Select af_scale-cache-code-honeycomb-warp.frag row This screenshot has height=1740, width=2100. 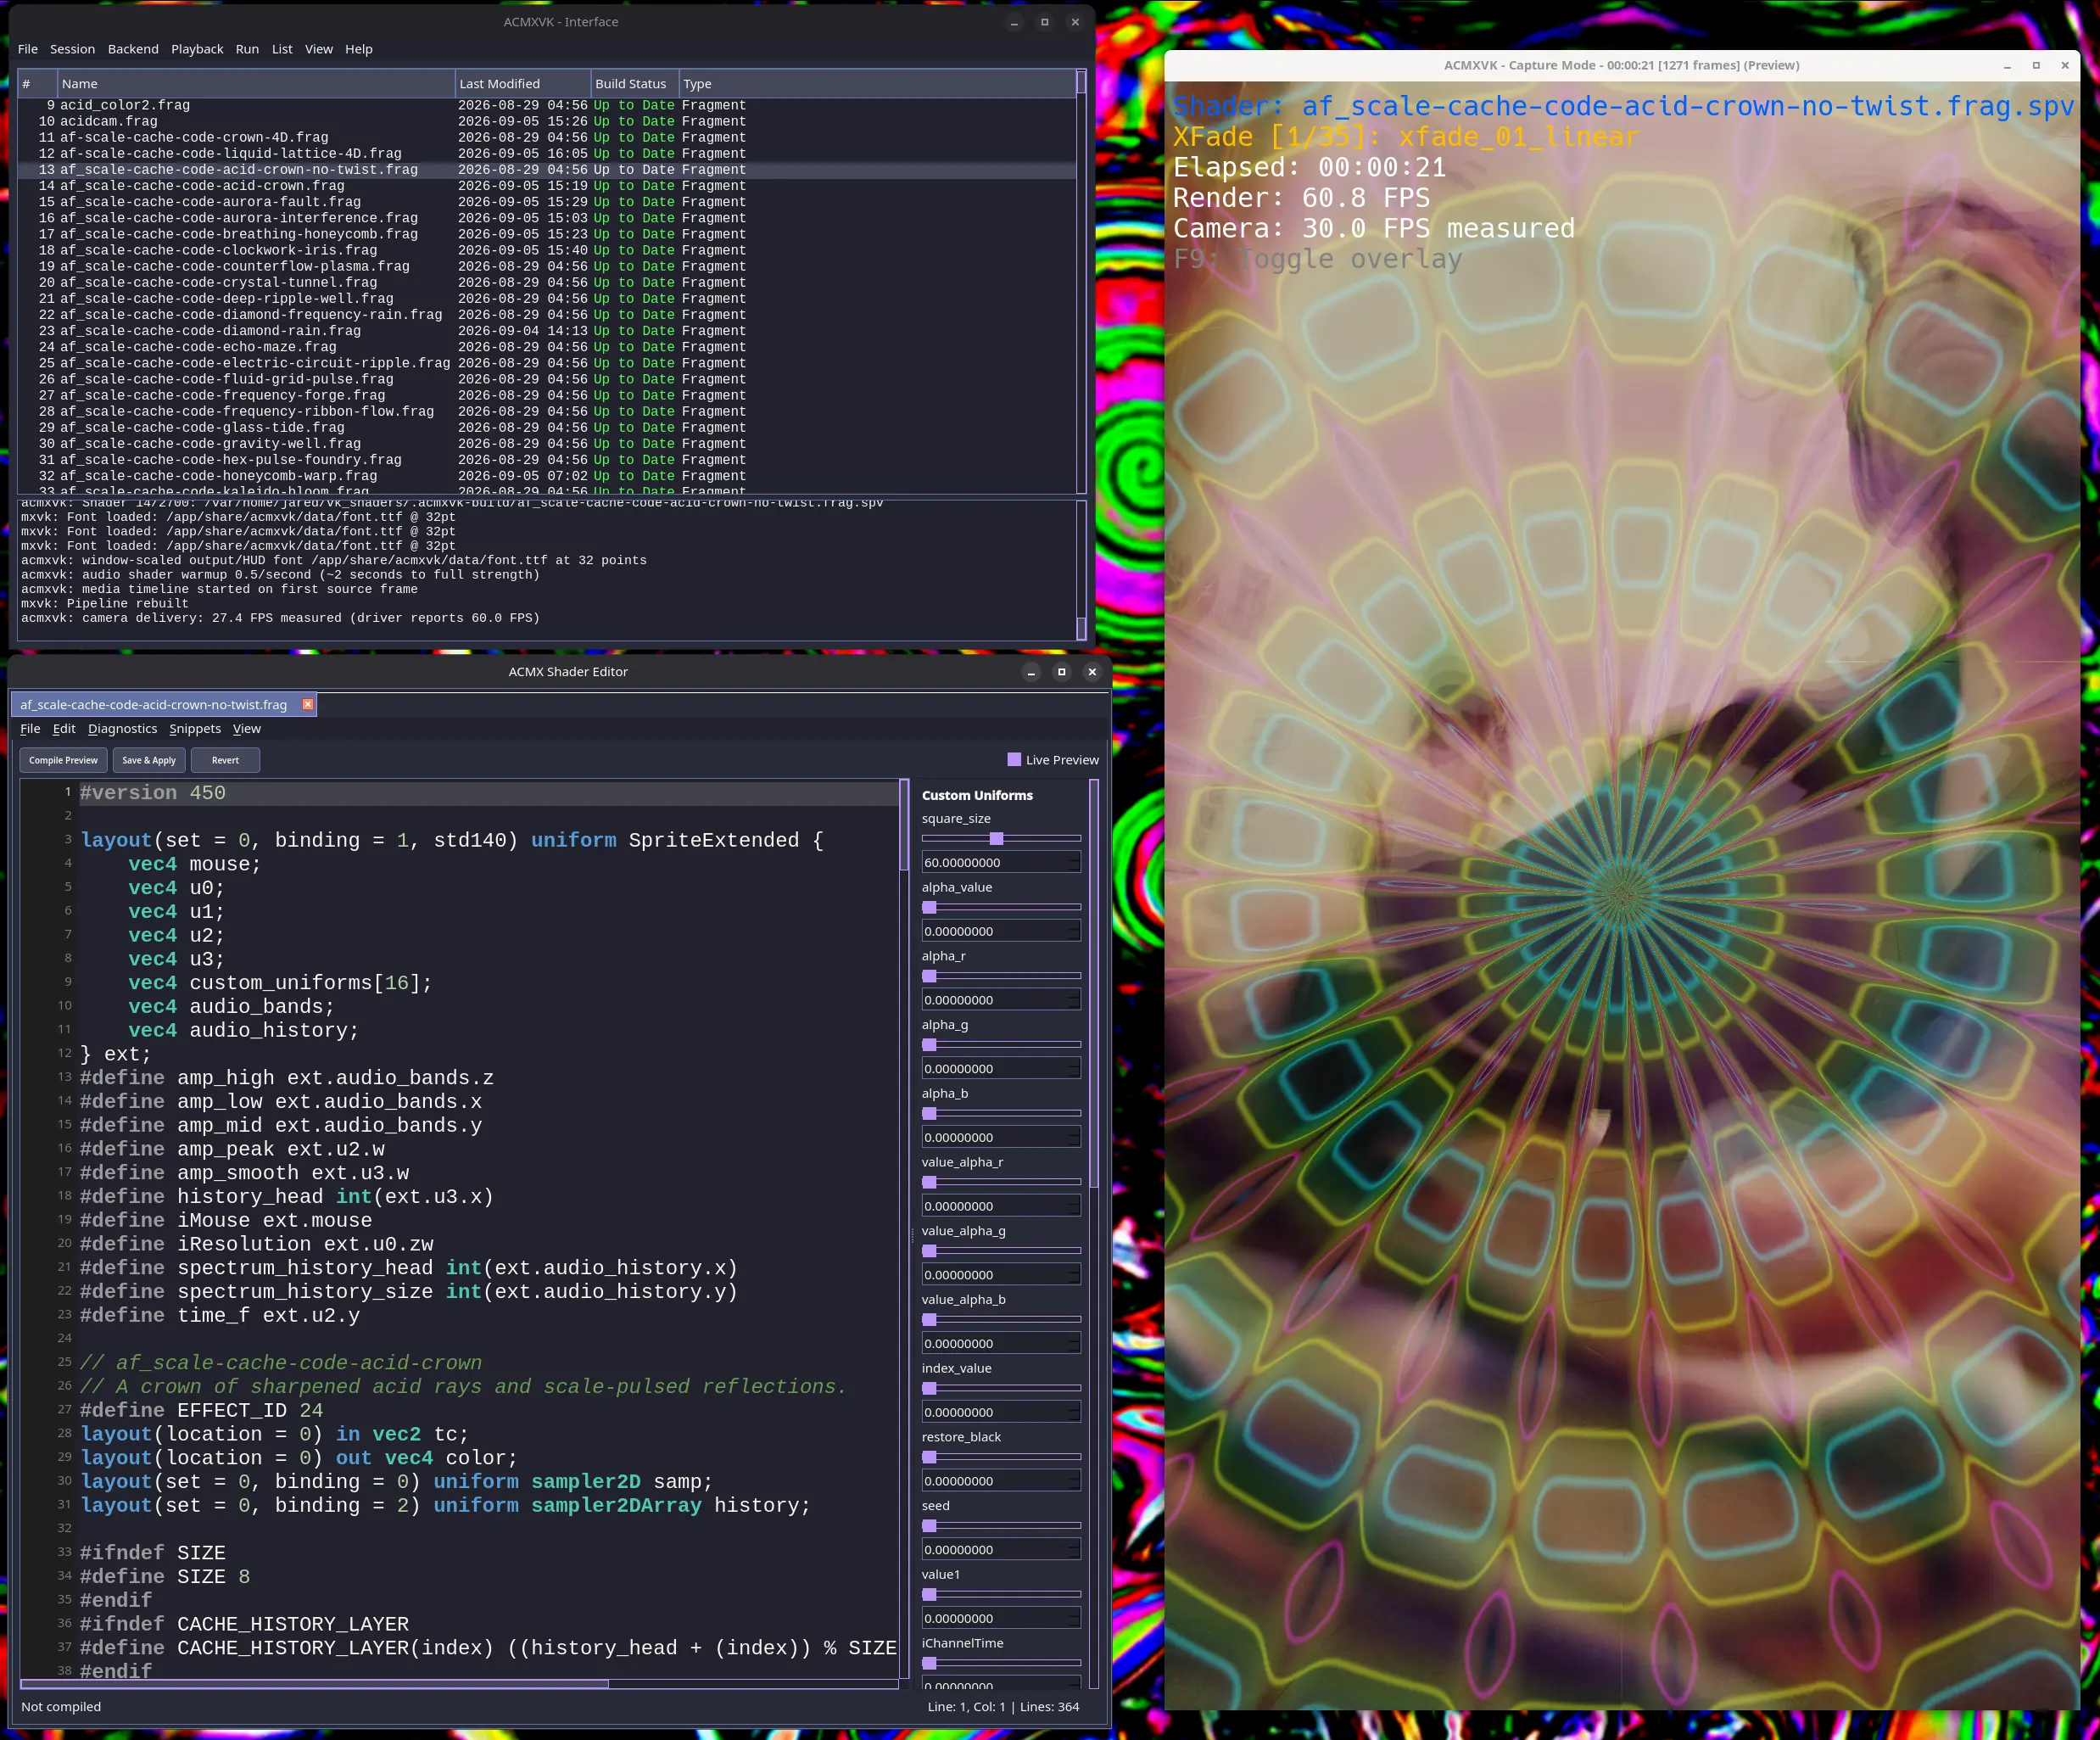click(547, 476)
